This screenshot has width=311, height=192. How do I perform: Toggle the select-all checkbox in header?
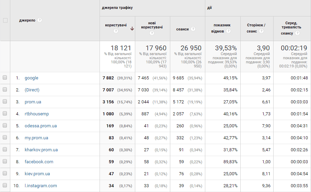pos(5,21)
